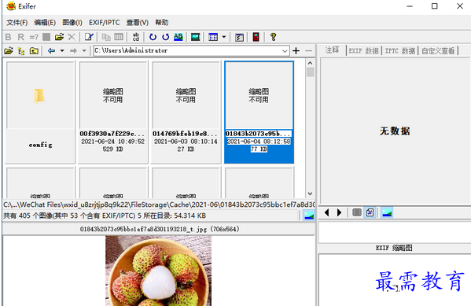471x306 pixels.
Task: Click the thumbnail list scroll up arrow
Action: 311,63
